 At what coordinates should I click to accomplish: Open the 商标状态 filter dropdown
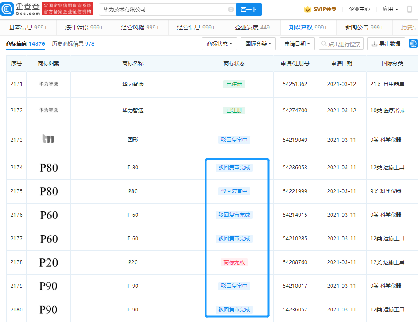pos(219,43)
